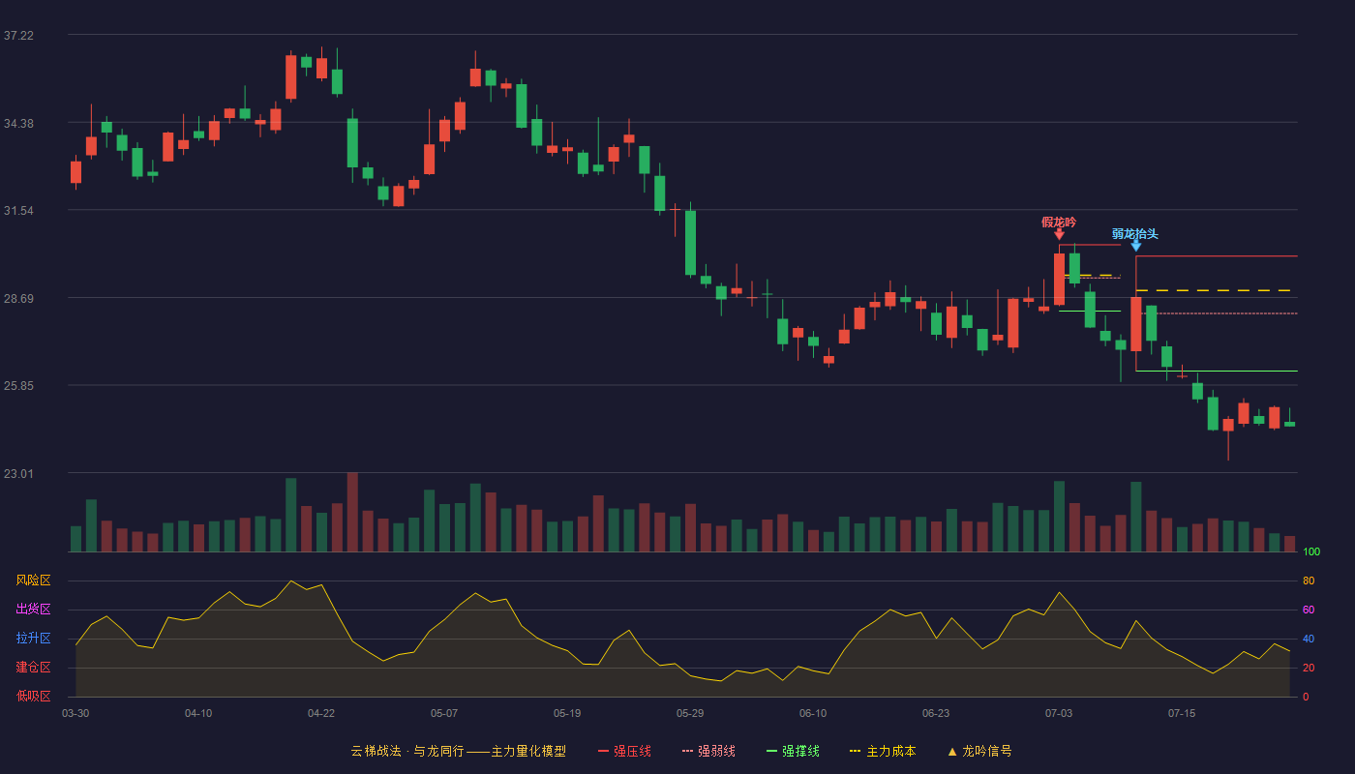Click the red 假龙吟 signal arrow marker
Image resolution: width=1355 pixels, height=774 pixels.
pyautogui.click(x=1059, y=234)
